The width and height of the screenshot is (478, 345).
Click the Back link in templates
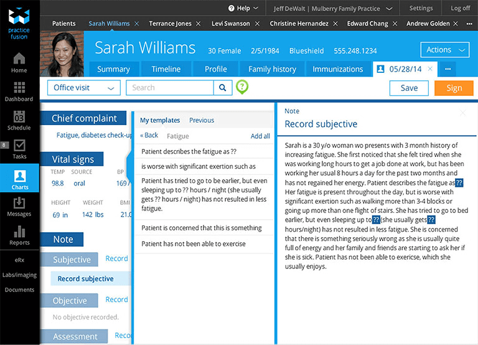pyautogui.click(x=149, y=136)
